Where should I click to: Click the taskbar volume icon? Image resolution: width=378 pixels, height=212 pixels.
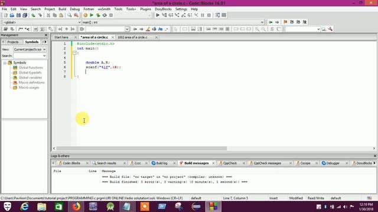345,207
